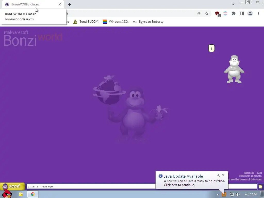This screenshot has width=264, height=198.
Task: Select the BonziWORLD Classic tab
Action: [33, 4]
